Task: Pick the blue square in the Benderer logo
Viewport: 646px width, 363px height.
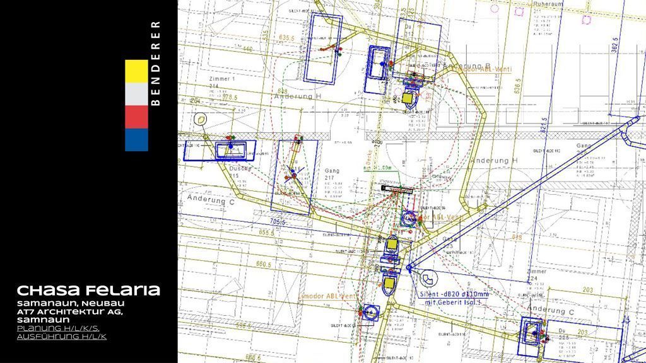Action: point(136,140)
